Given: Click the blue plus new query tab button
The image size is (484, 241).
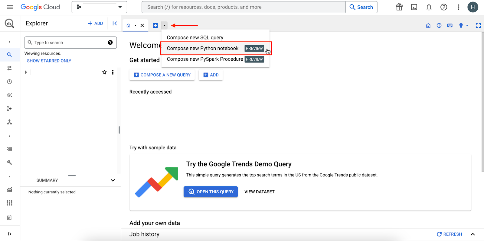Looking at the screenshot, I should tap(155, 25).
